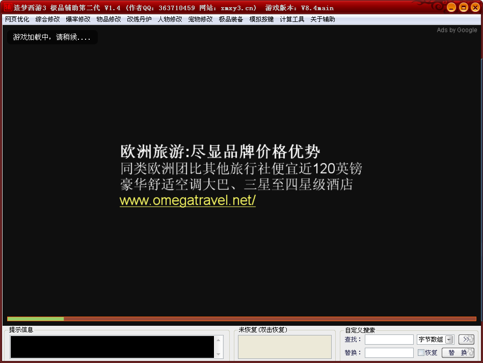Open the 计算工具 menu
Viewport: 483px width, 363px height.
pos(292,19)
